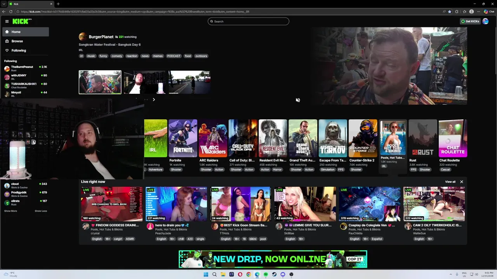Screen dimensions: 497x279
Task: Open Prodigyddk in the sidebar list
Action: point(25,194)
